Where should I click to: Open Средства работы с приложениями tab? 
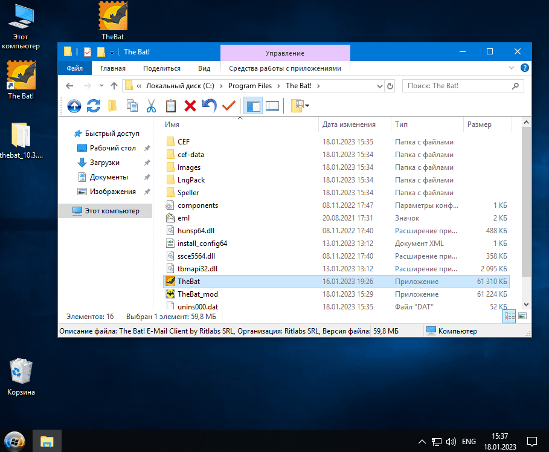coord(285,68)
